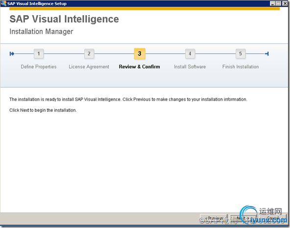Maximize the setup window
This screenshot has height=228, width=290.
279,3
